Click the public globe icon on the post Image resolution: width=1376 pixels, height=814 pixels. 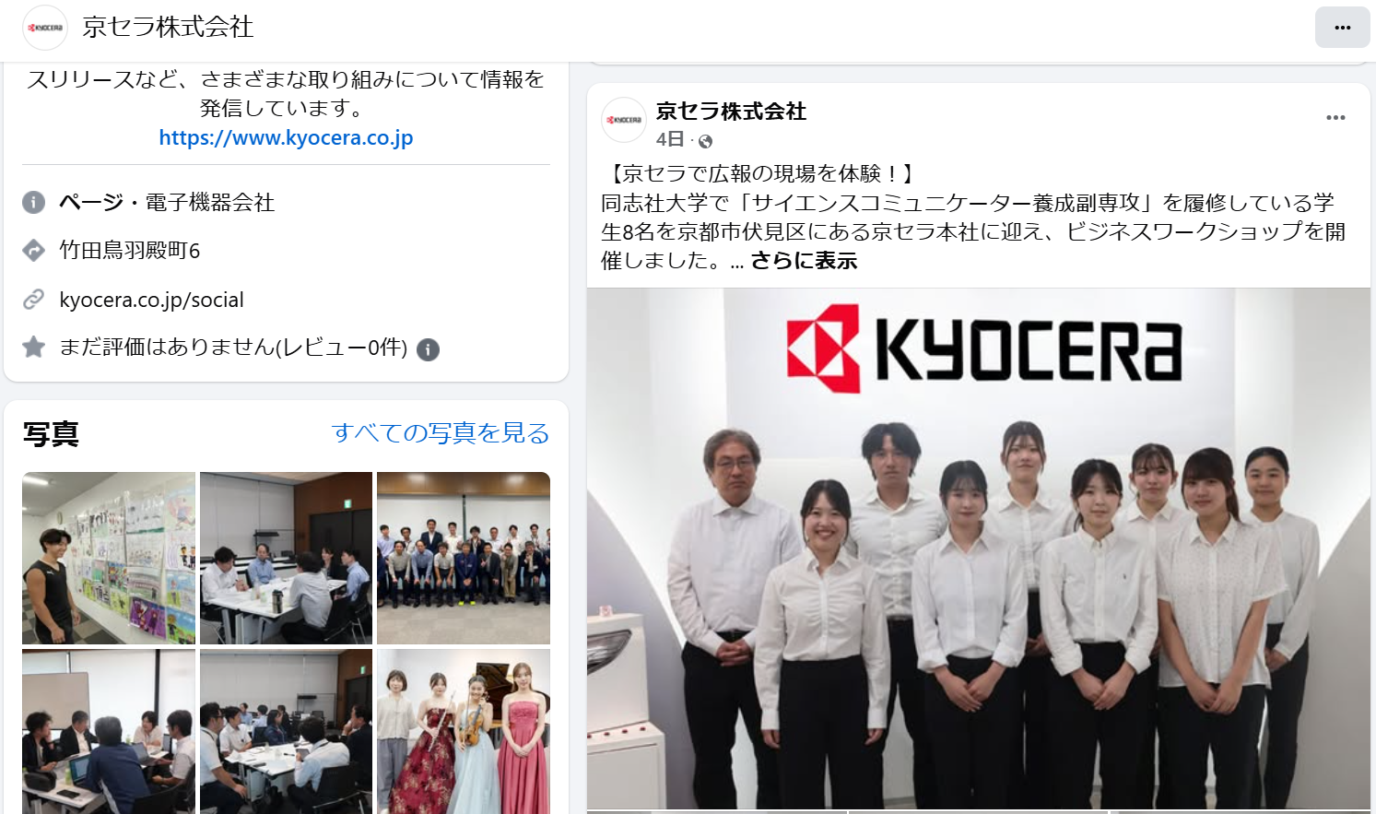705,141
